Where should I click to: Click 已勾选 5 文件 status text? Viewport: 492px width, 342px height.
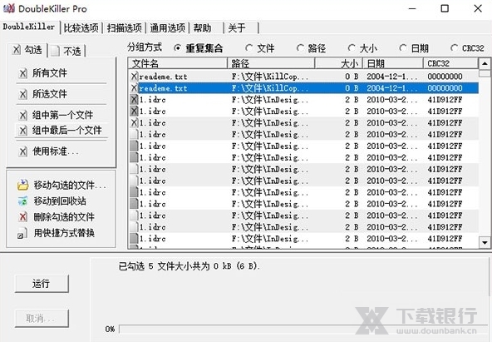(189, 266)
